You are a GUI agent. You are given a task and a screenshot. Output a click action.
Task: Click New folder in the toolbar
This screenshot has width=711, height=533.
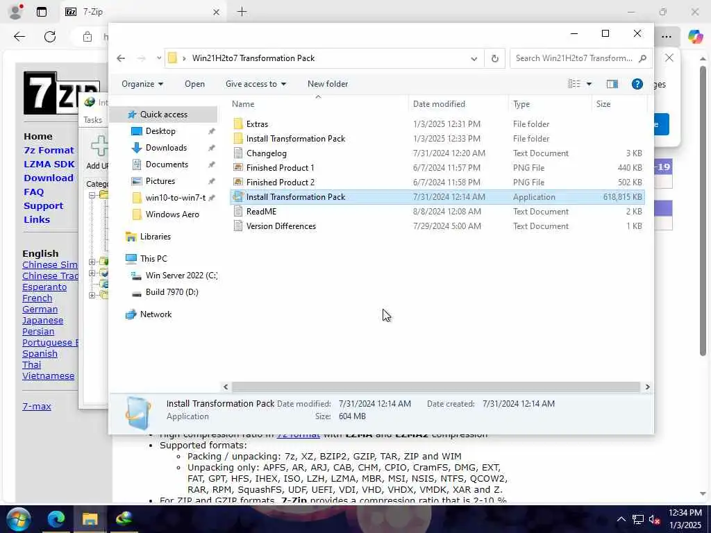pos(328,84)
